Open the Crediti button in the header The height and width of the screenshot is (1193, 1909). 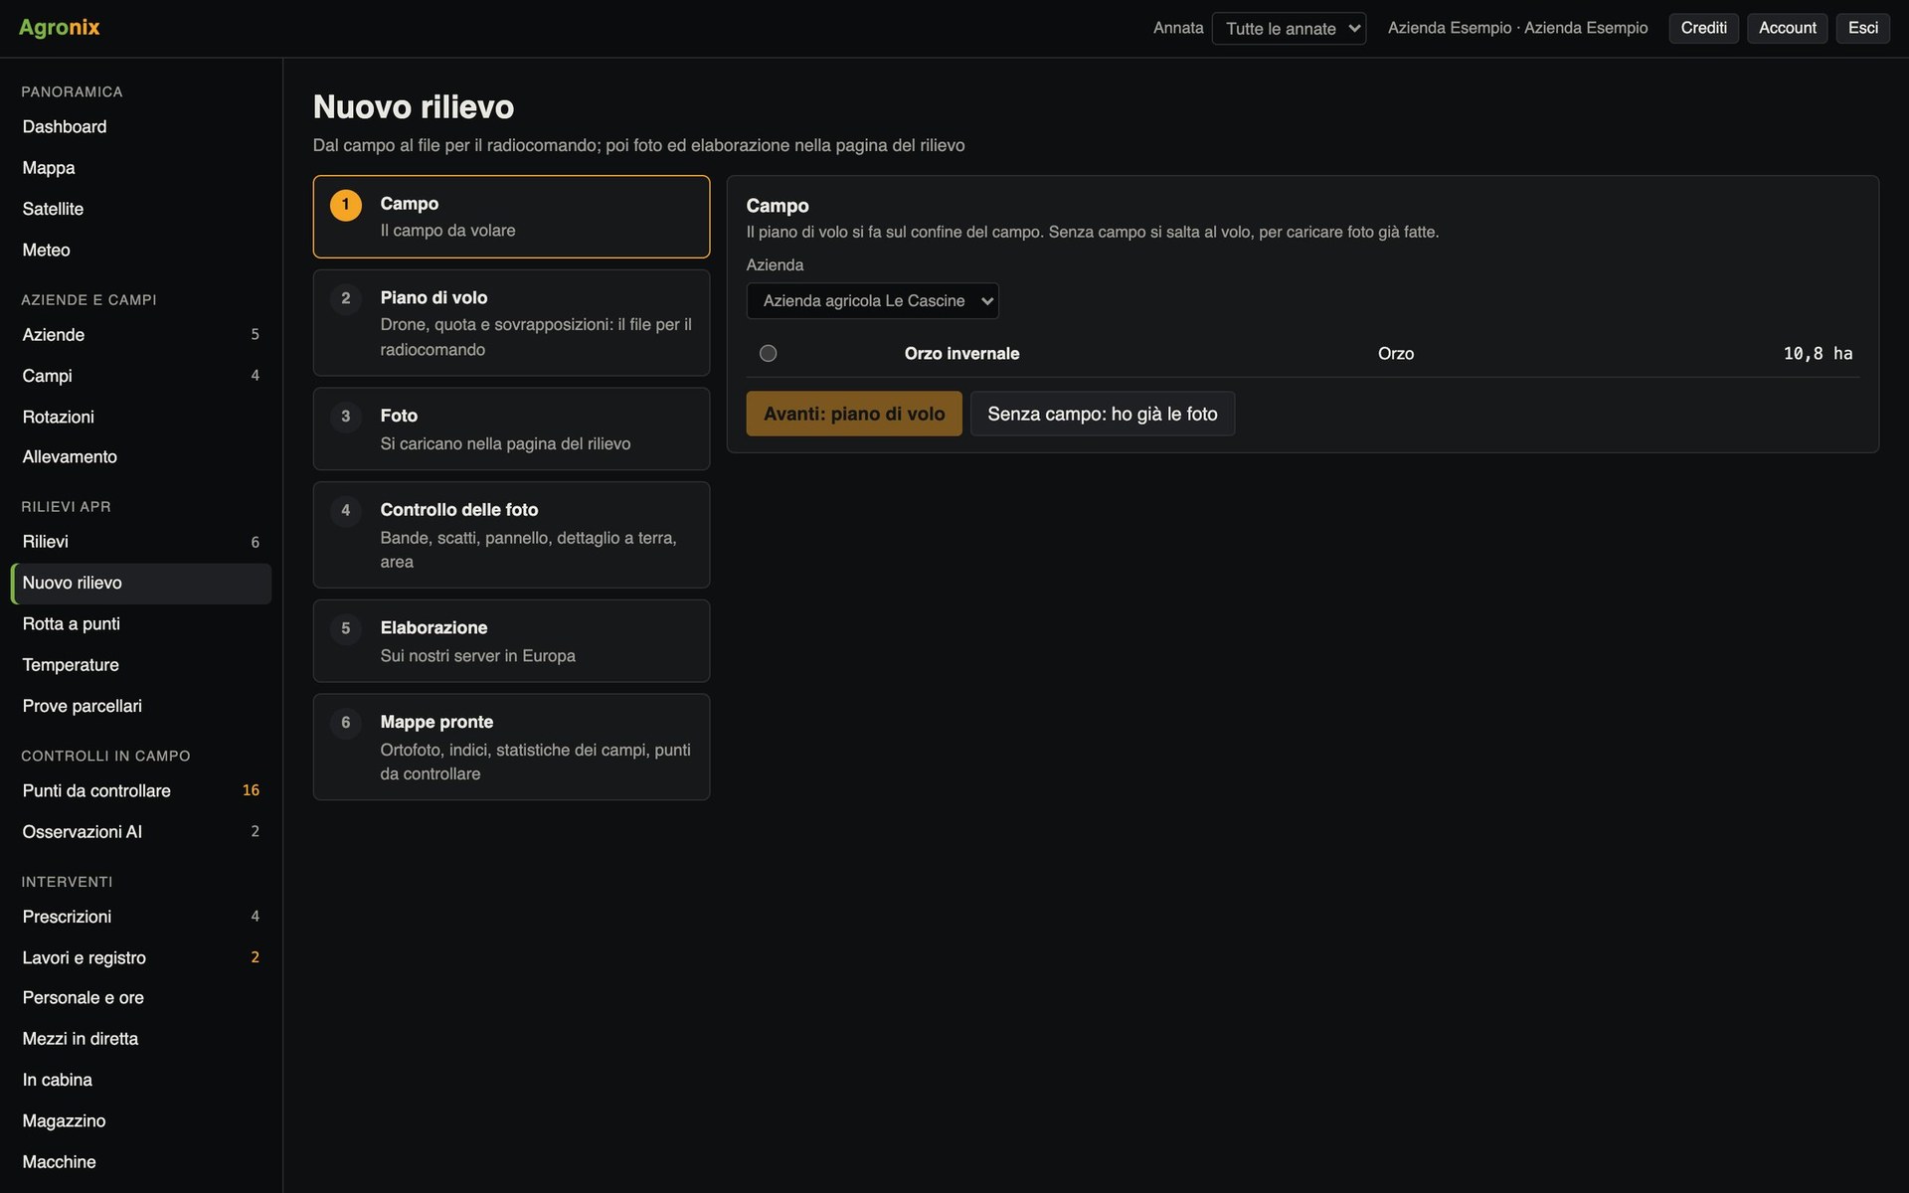click(x=1703, y=28)
